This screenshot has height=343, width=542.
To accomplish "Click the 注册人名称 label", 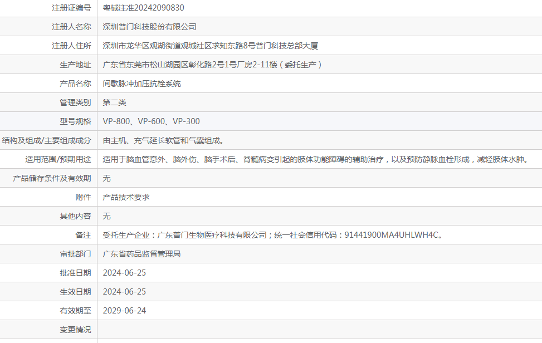I will pyautogui.click(x=71, y=27).
